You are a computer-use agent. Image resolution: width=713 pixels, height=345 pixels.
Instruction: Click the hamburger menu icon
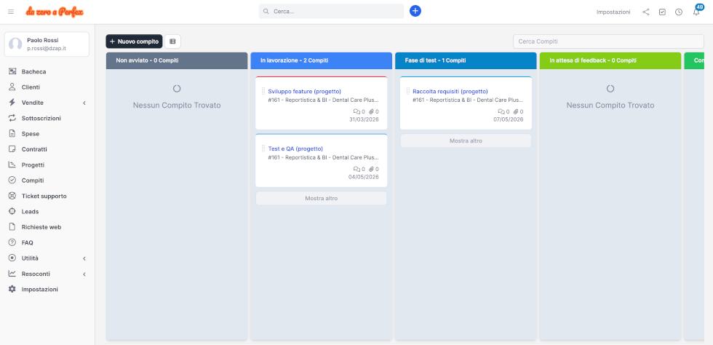click(x=11, y=12)
